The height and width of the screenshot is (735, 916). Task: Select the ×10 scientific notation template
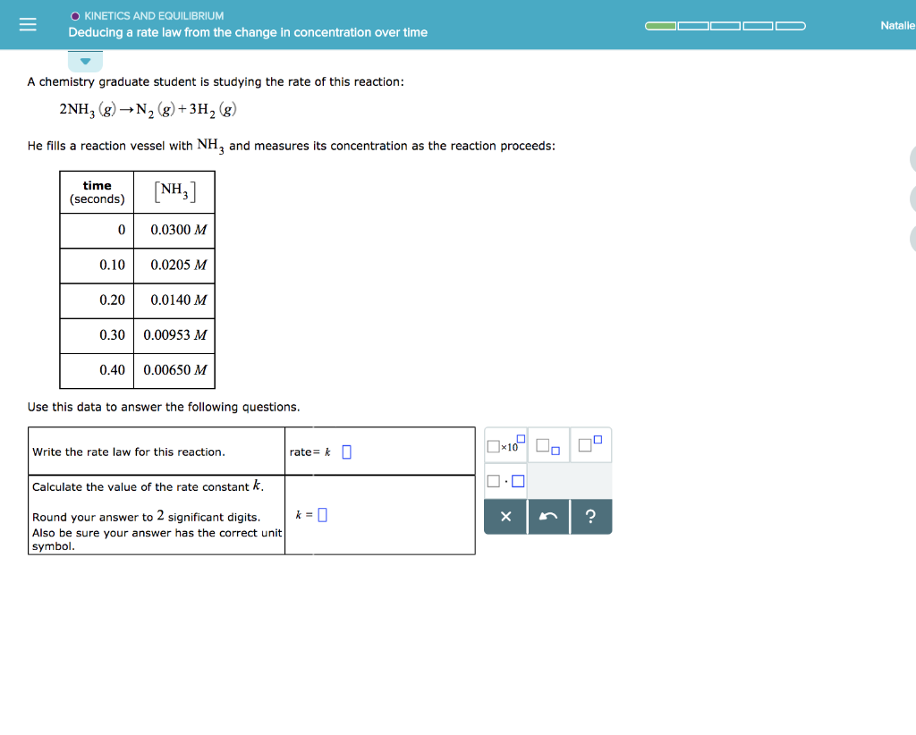tap(505, 445)
